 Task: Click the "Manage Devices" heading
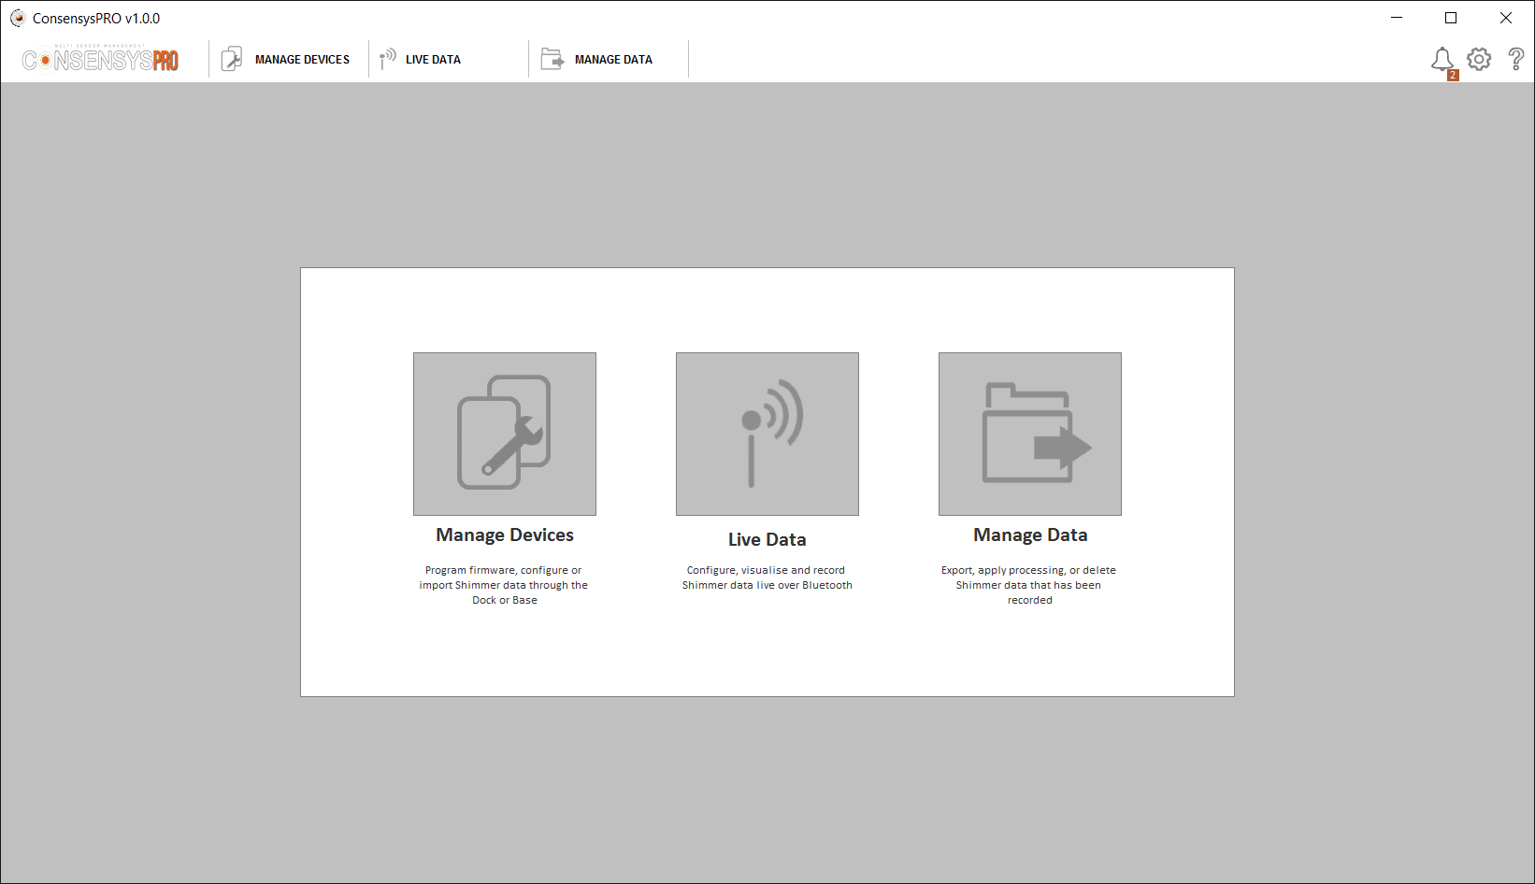pos(505,535)
